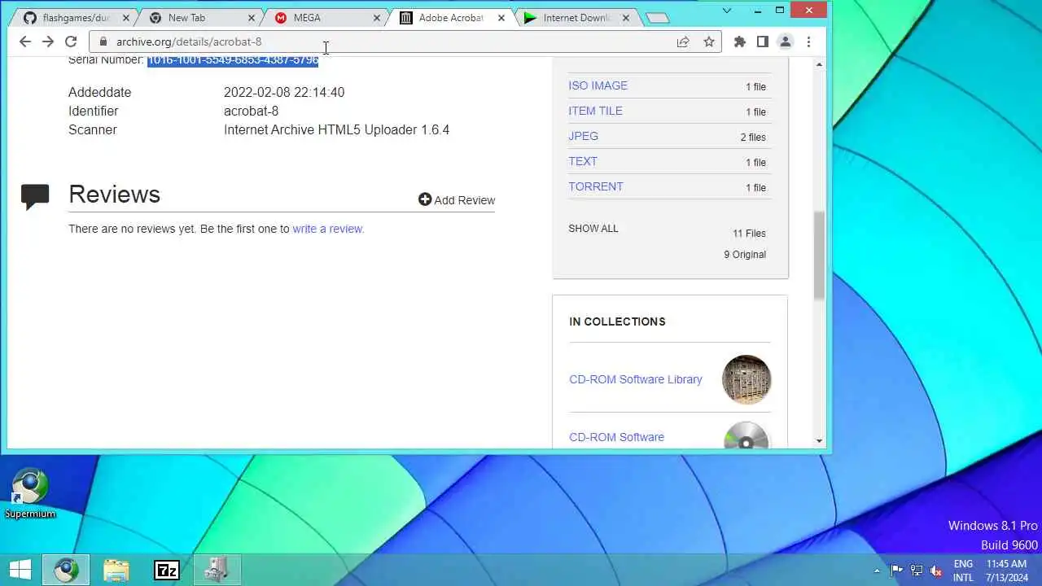Open the Action Center flag icon
This screenshot has height=586, width=1042.
pos(896,571)
